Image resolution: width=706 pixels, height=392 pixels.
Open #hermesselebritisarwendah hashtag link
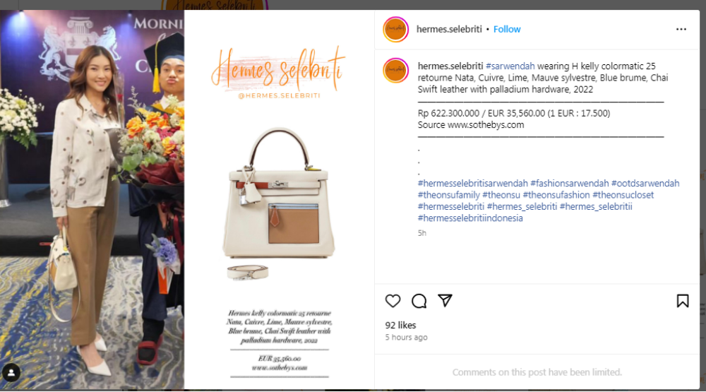473,184
